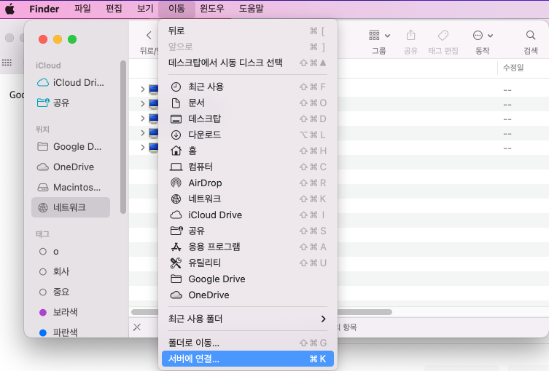Click the X icon in path bar

click(x=137, y=327)
